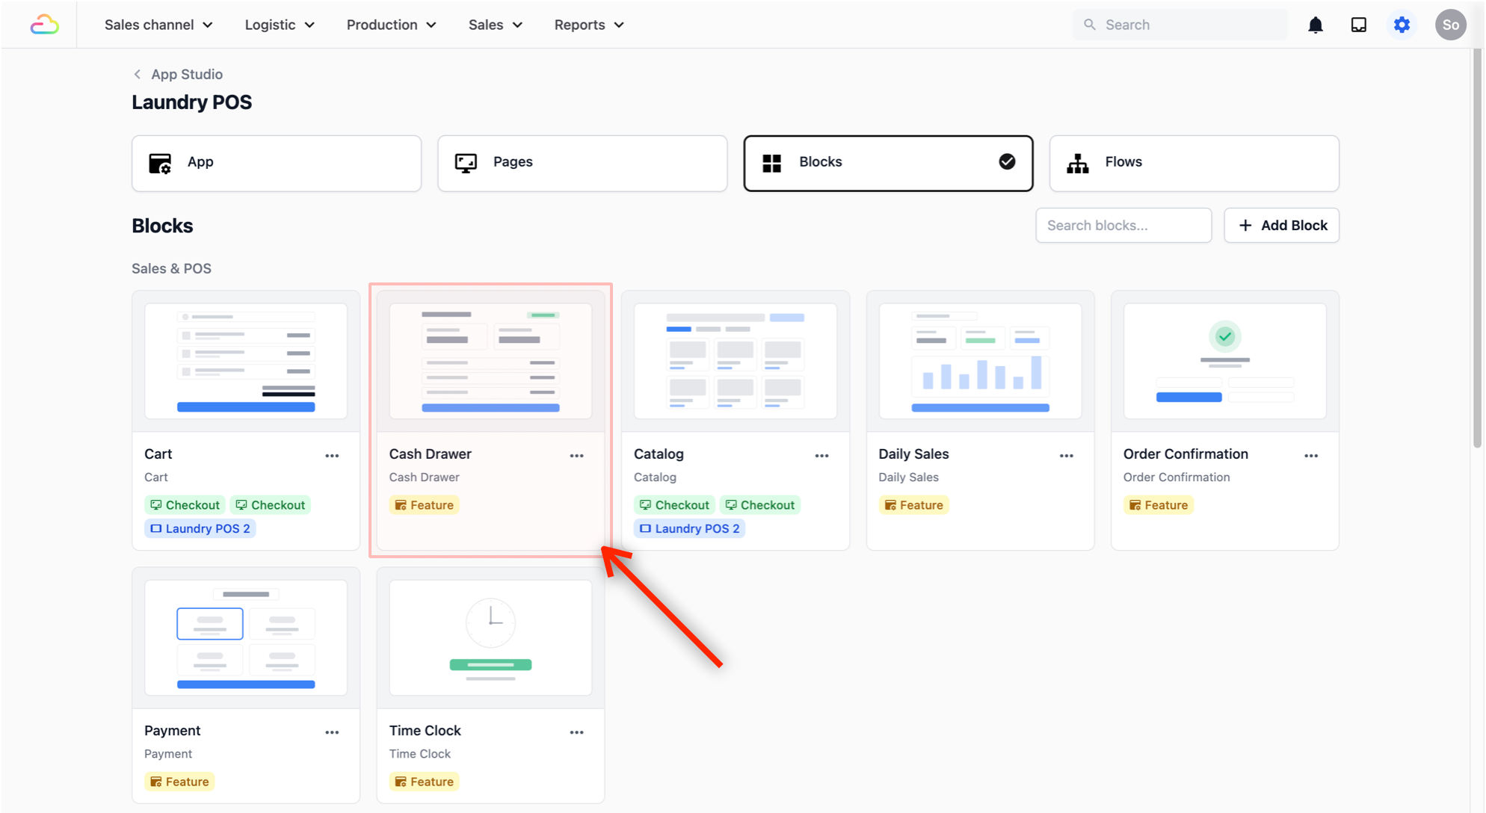Click the Laundry POS 2 tag on Catalog
This screenshot has height=813, width=1486.
[689, 528]
